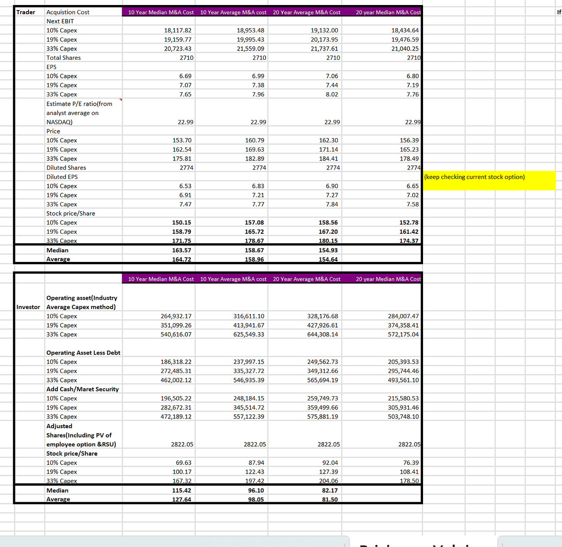Select the Investor median value 96.10
562x547 pixels.
coord(256,490)
